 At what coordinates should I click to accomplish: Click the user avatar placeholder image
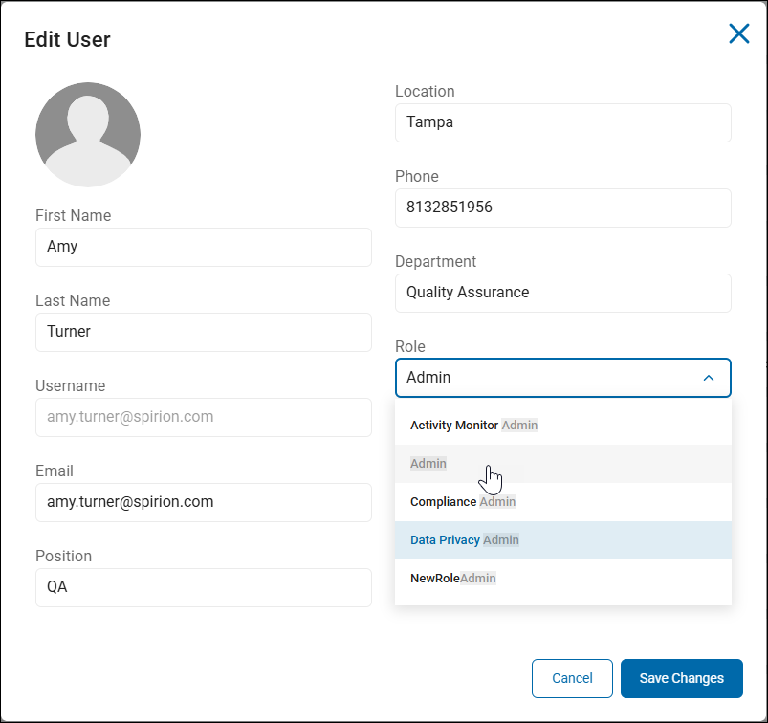pyautogui.click(x=87, y=134)
